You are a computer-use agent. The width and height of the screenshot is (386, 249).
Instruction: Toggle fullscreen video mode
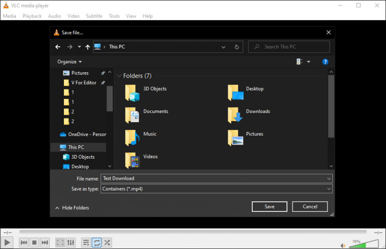coord(60,242)
